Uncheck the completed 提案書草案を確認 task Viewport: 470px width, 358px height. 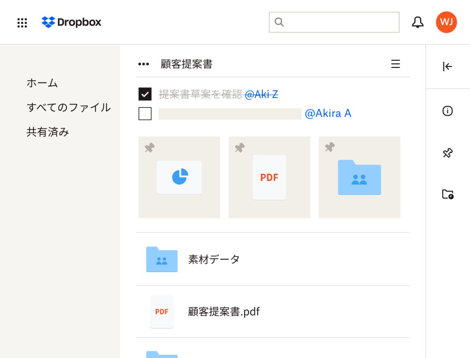point(145,94)
